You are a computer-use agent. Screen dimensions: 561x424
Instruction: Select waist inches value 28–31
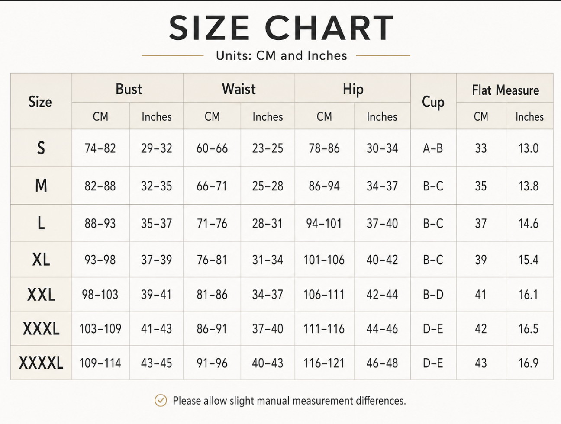pyautogui.click(x=268, y=224)
